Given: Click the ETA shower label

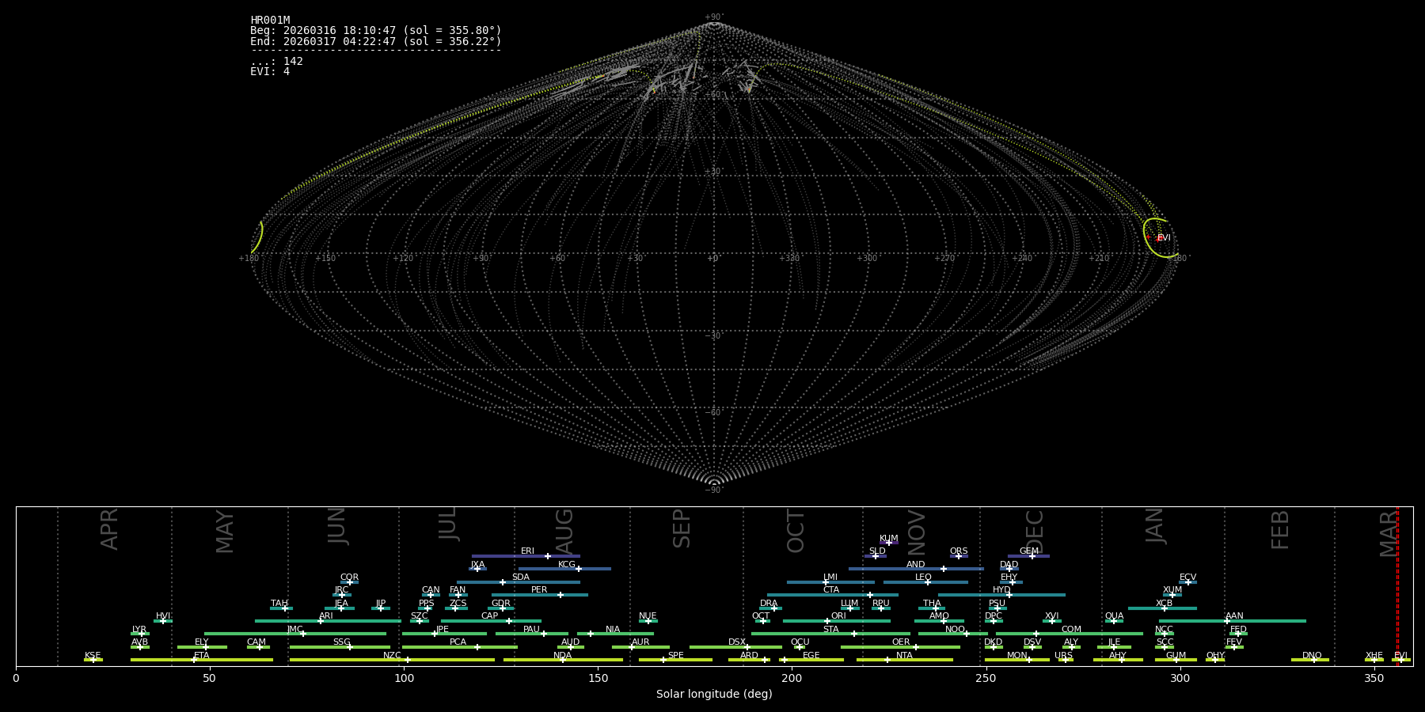Looking at the screenshot, I should coord(202,656).
